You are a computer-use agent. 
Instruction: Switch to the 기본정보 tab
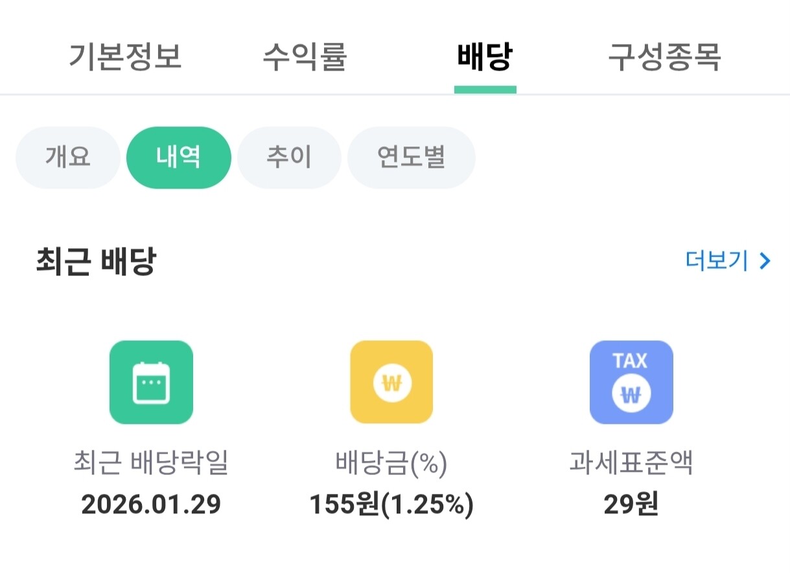click(125, 57)
